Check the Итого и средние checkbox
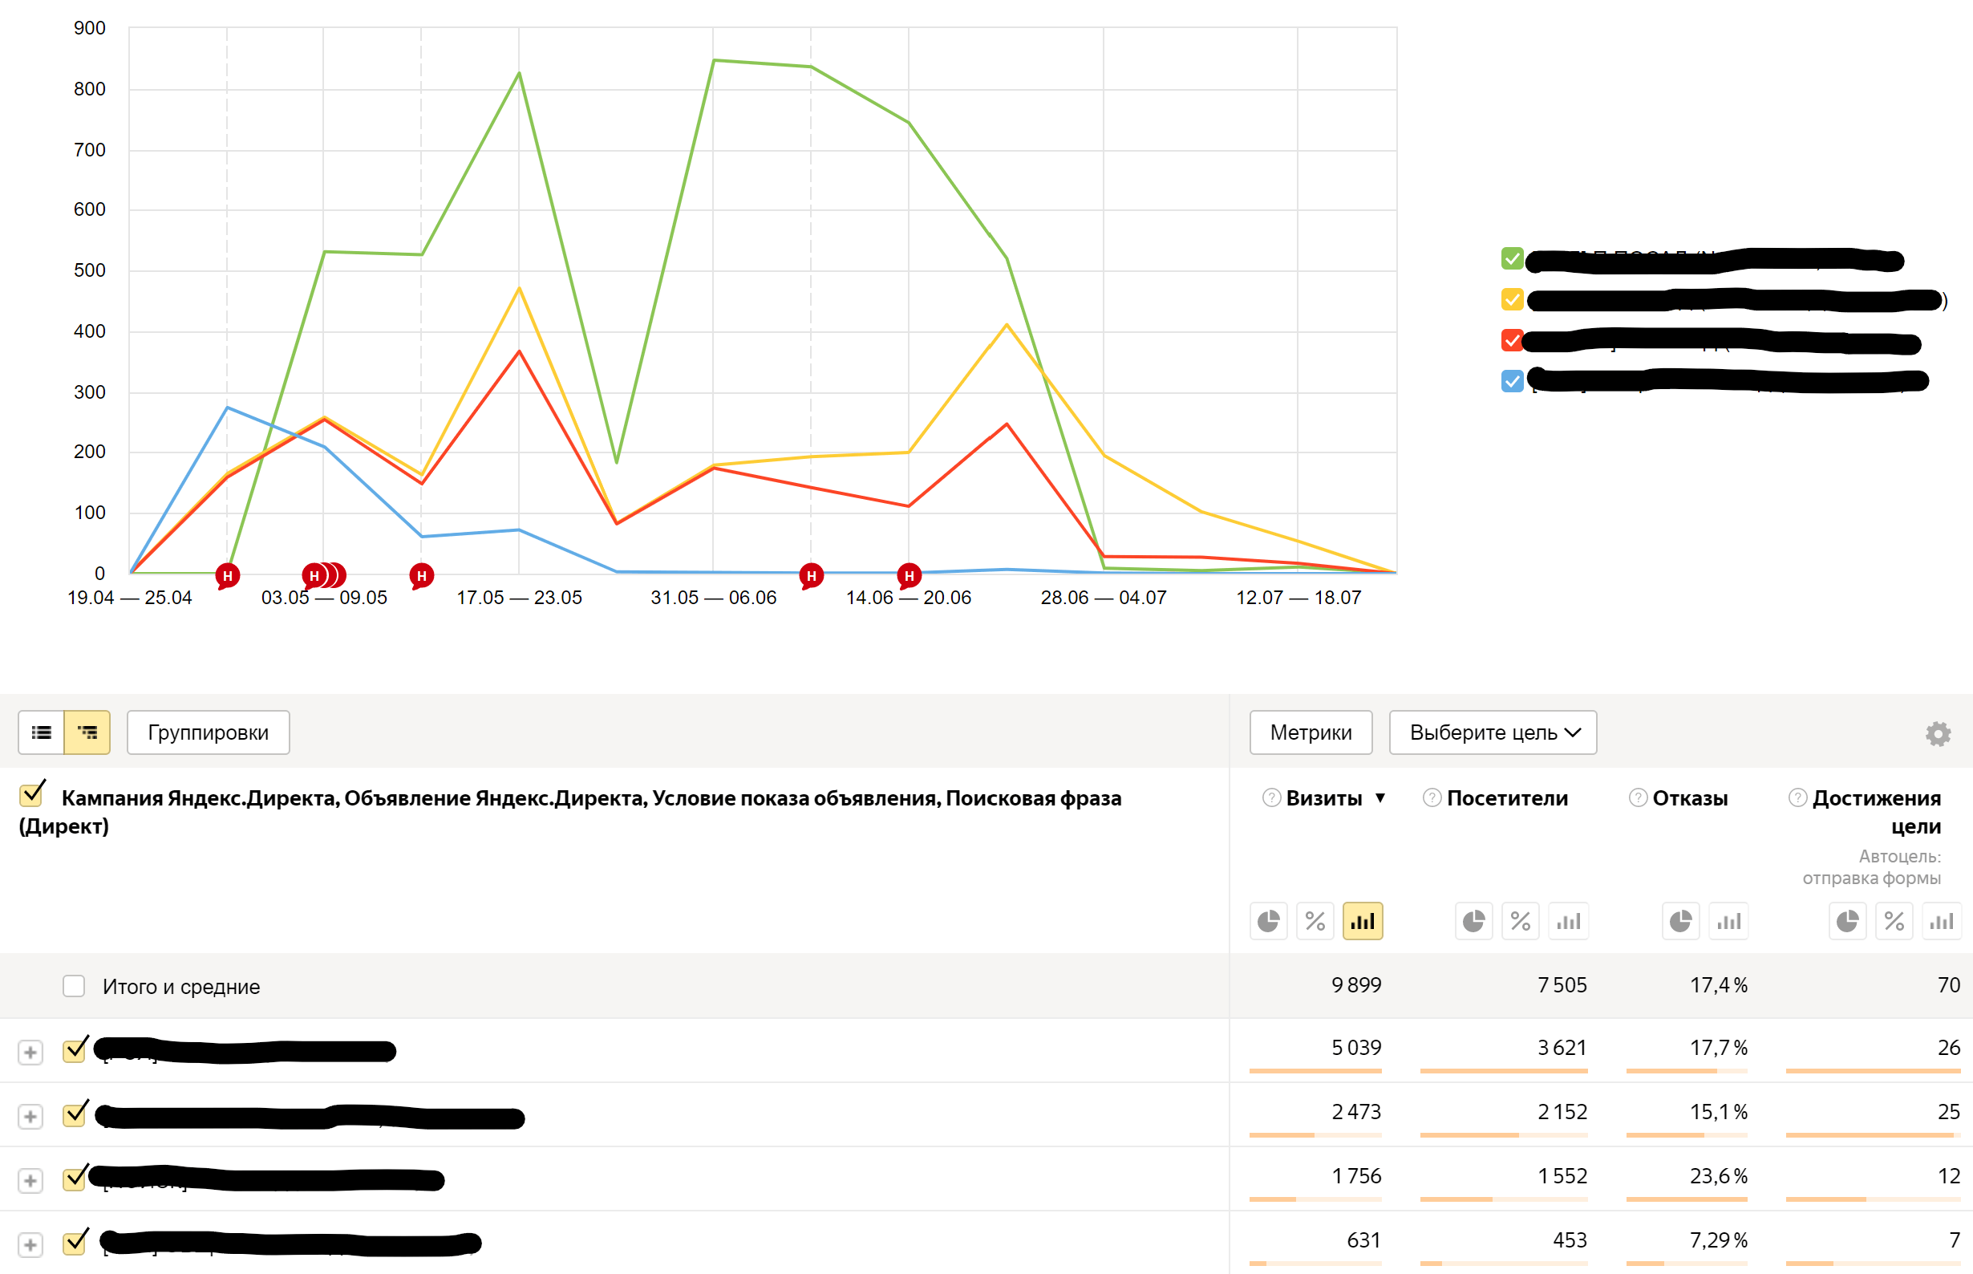 pos(74,986)
